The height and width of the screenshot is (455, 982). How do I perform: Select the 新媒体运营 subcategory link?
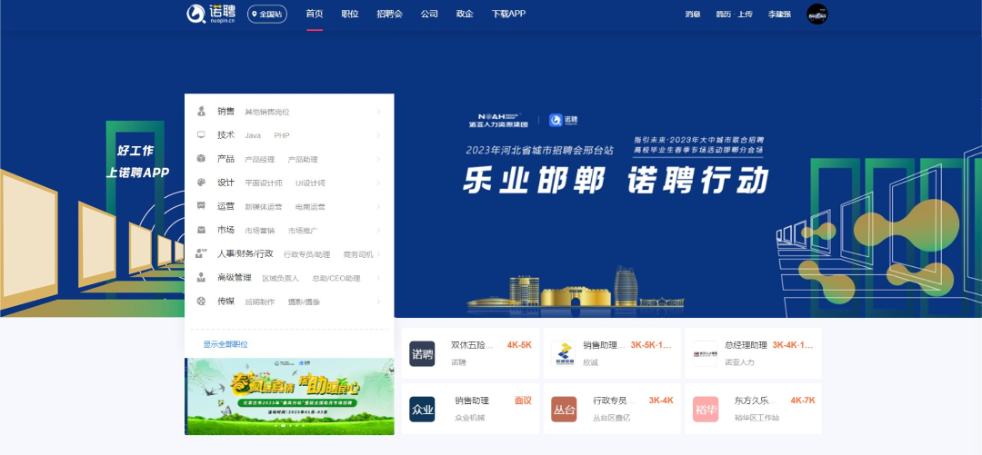(x=263, y=206)
